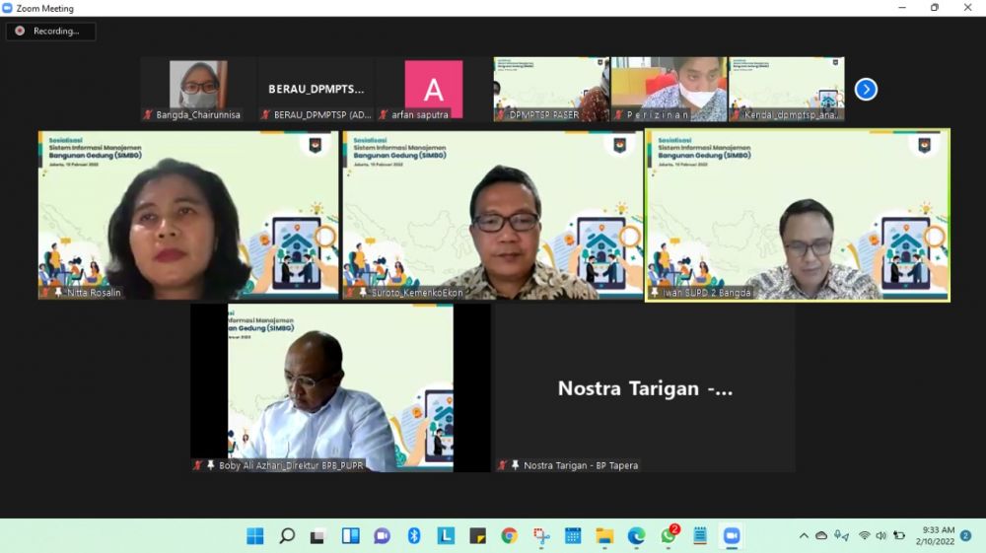Select the Nitta Rosalin video tile
The width and height of the screenshot is (986, 553).
click(188, 214)
